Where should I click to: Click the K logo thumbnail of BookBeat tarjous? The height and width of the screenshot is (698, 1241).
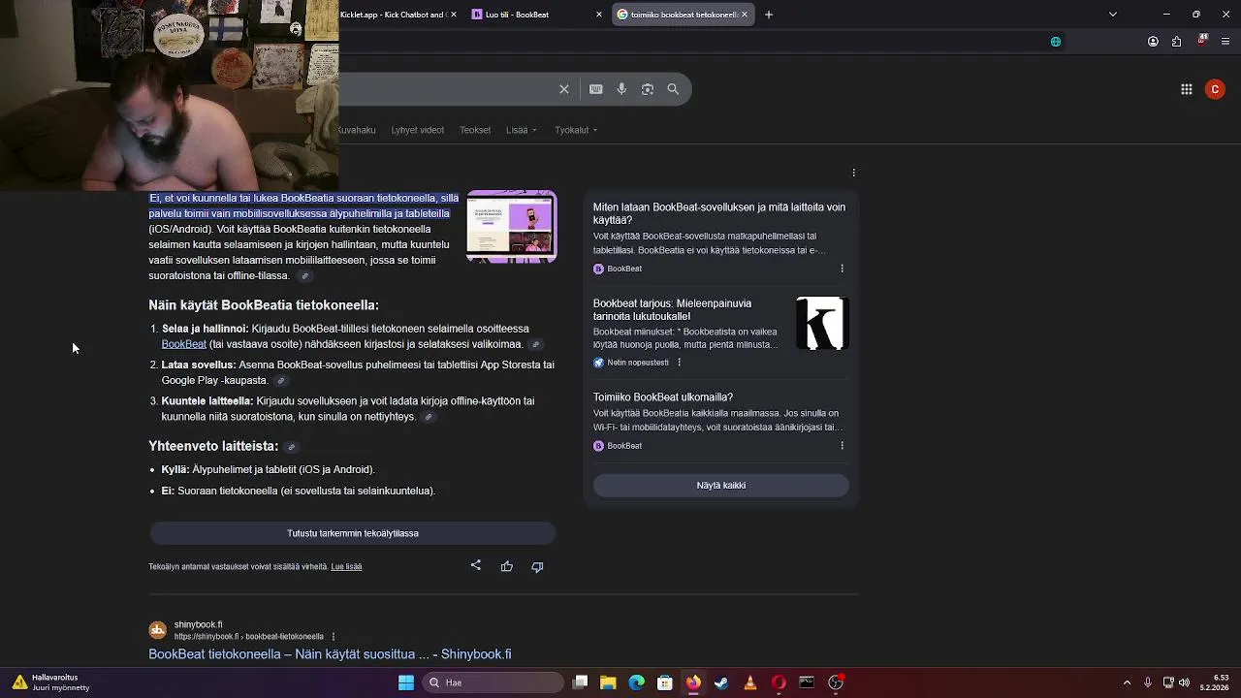[x=822, y=324]
